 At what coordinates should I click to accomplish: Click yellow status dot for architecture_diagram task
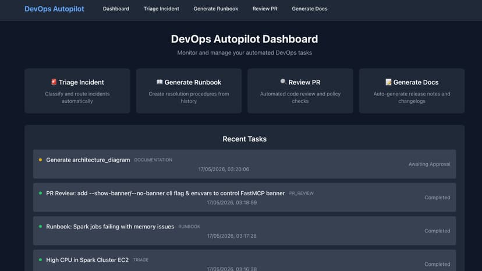(40, 160)
